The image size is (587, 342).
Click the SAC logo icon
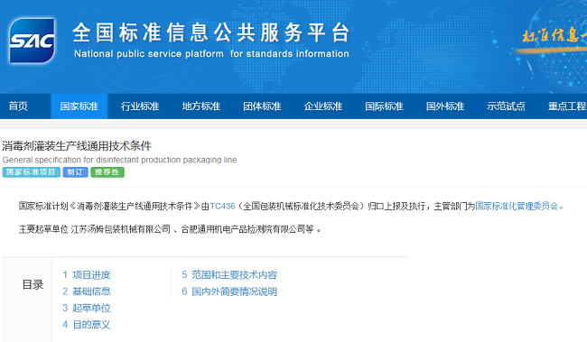click(x=32, y=41)
